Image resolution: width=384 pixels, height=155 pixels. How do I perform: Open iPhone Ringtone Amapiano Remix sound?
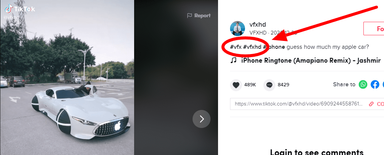point(311,60)
